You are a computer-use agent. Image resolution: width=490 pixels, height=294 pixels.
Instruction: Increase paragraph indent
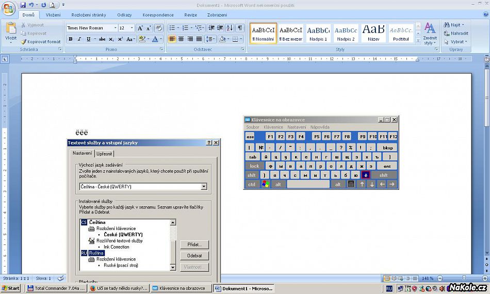[x=220, y=28]
